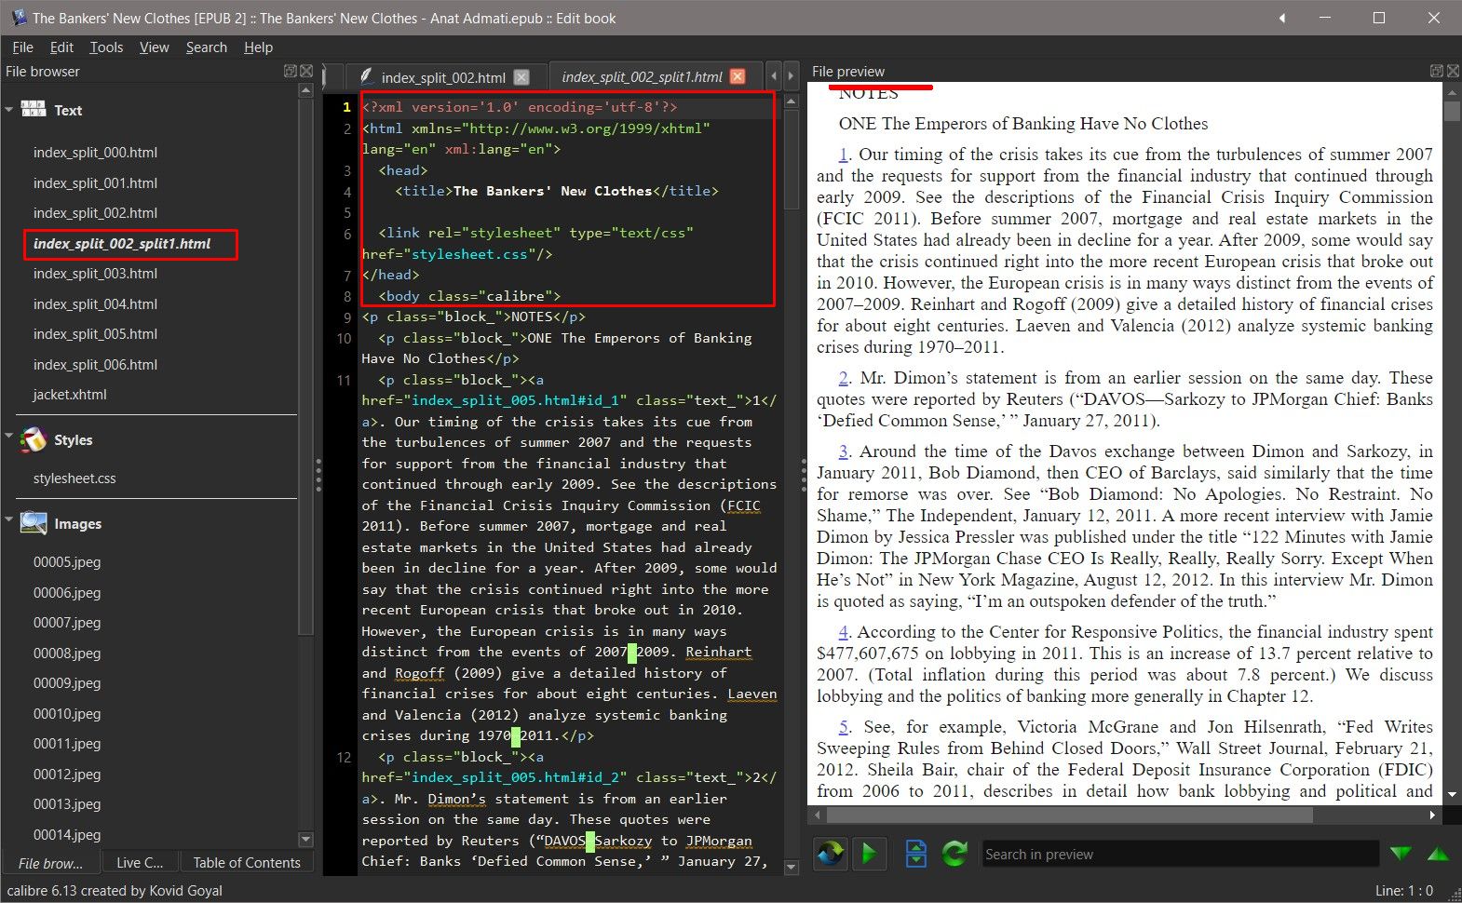Follow footnote link 5 in preview
Screen dimensions: 1462x903
coord(844,727)
